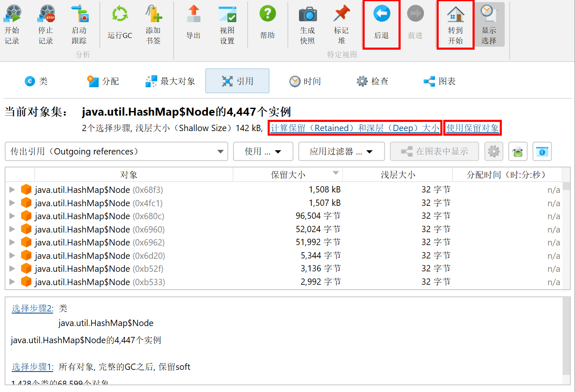Click the 添加书签 (add bookmark) icon
The height and width of the screenshot is (392, 575).
[153, 14]
